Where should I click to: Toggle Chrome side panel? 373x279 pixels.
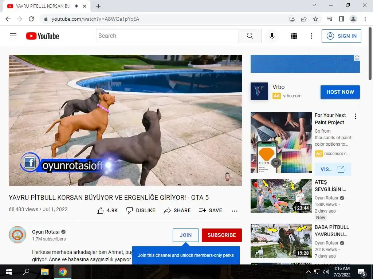coord(342,19)
